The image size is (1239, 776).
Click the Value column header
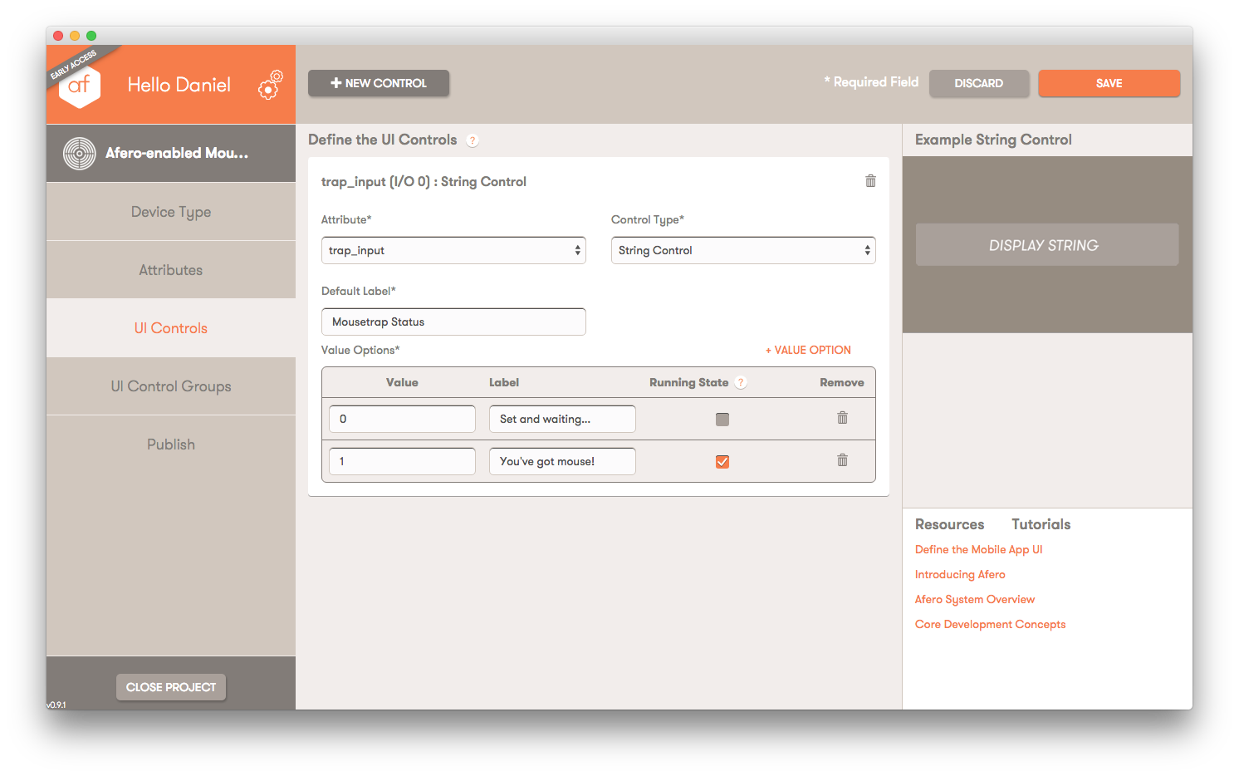click(402, 382)
